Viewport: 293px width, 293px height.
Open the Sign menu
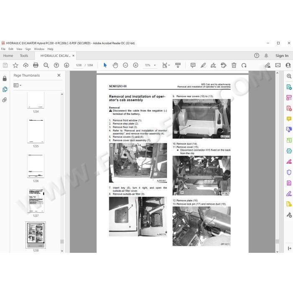28,49
